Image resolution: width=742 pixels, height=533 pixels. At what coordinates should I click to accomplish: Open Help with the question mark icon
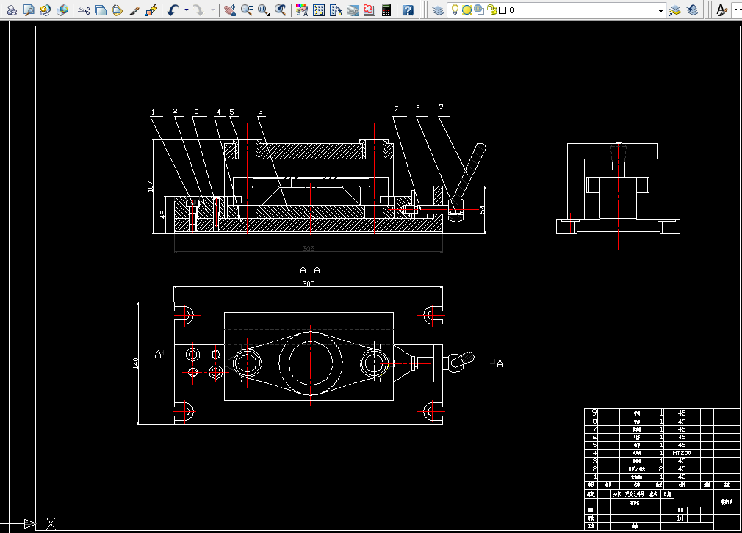408,10
